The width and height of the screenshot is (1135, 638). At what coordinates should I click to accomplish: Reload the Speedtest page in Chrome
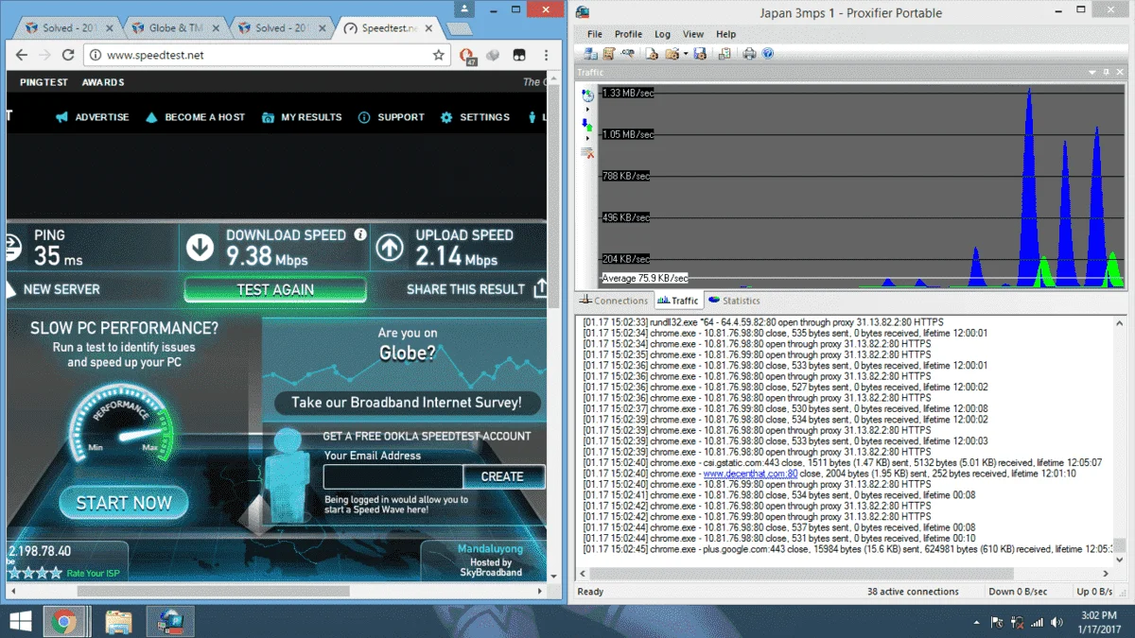(x=69, y=56)
